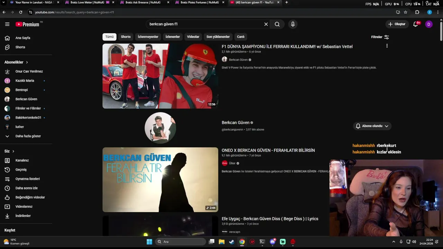Switch to the Bratz: Love Meter tab
Screen dimensions: 443x249
[88, 2]
